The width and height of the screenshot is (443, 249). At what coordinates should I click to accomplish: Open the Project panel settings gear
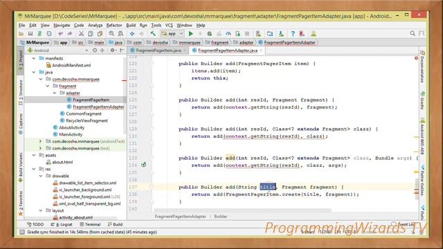click(112, 50)
